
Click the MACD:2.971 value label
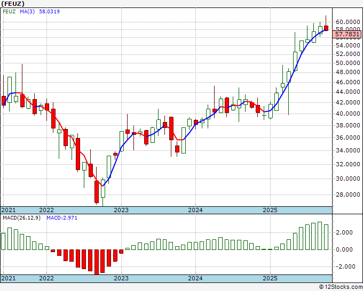click(x=62, y=218)
